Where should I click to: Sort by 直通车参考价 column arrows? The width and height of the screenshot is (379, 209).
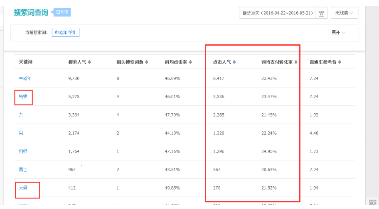(x=340, y=62)
